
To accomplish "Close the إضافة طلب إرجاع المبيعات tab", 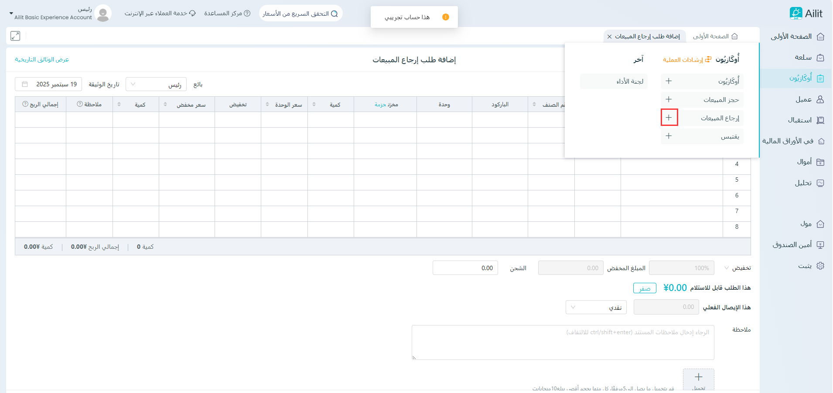I will (x=609, y=37).
